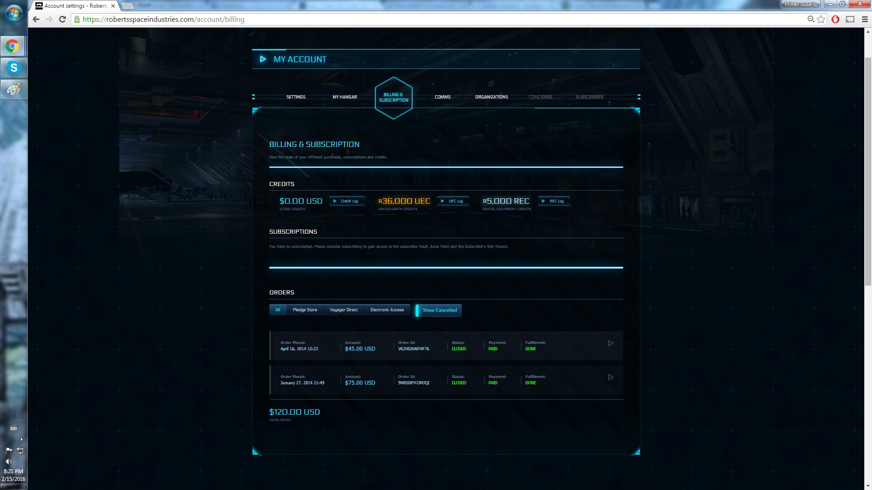Click the "April 16, 2014 15:23" order date
This screenshot has height=490, width=872.
[299, 349]
